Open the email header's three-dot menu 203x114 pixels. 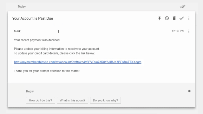click(189, 18)
